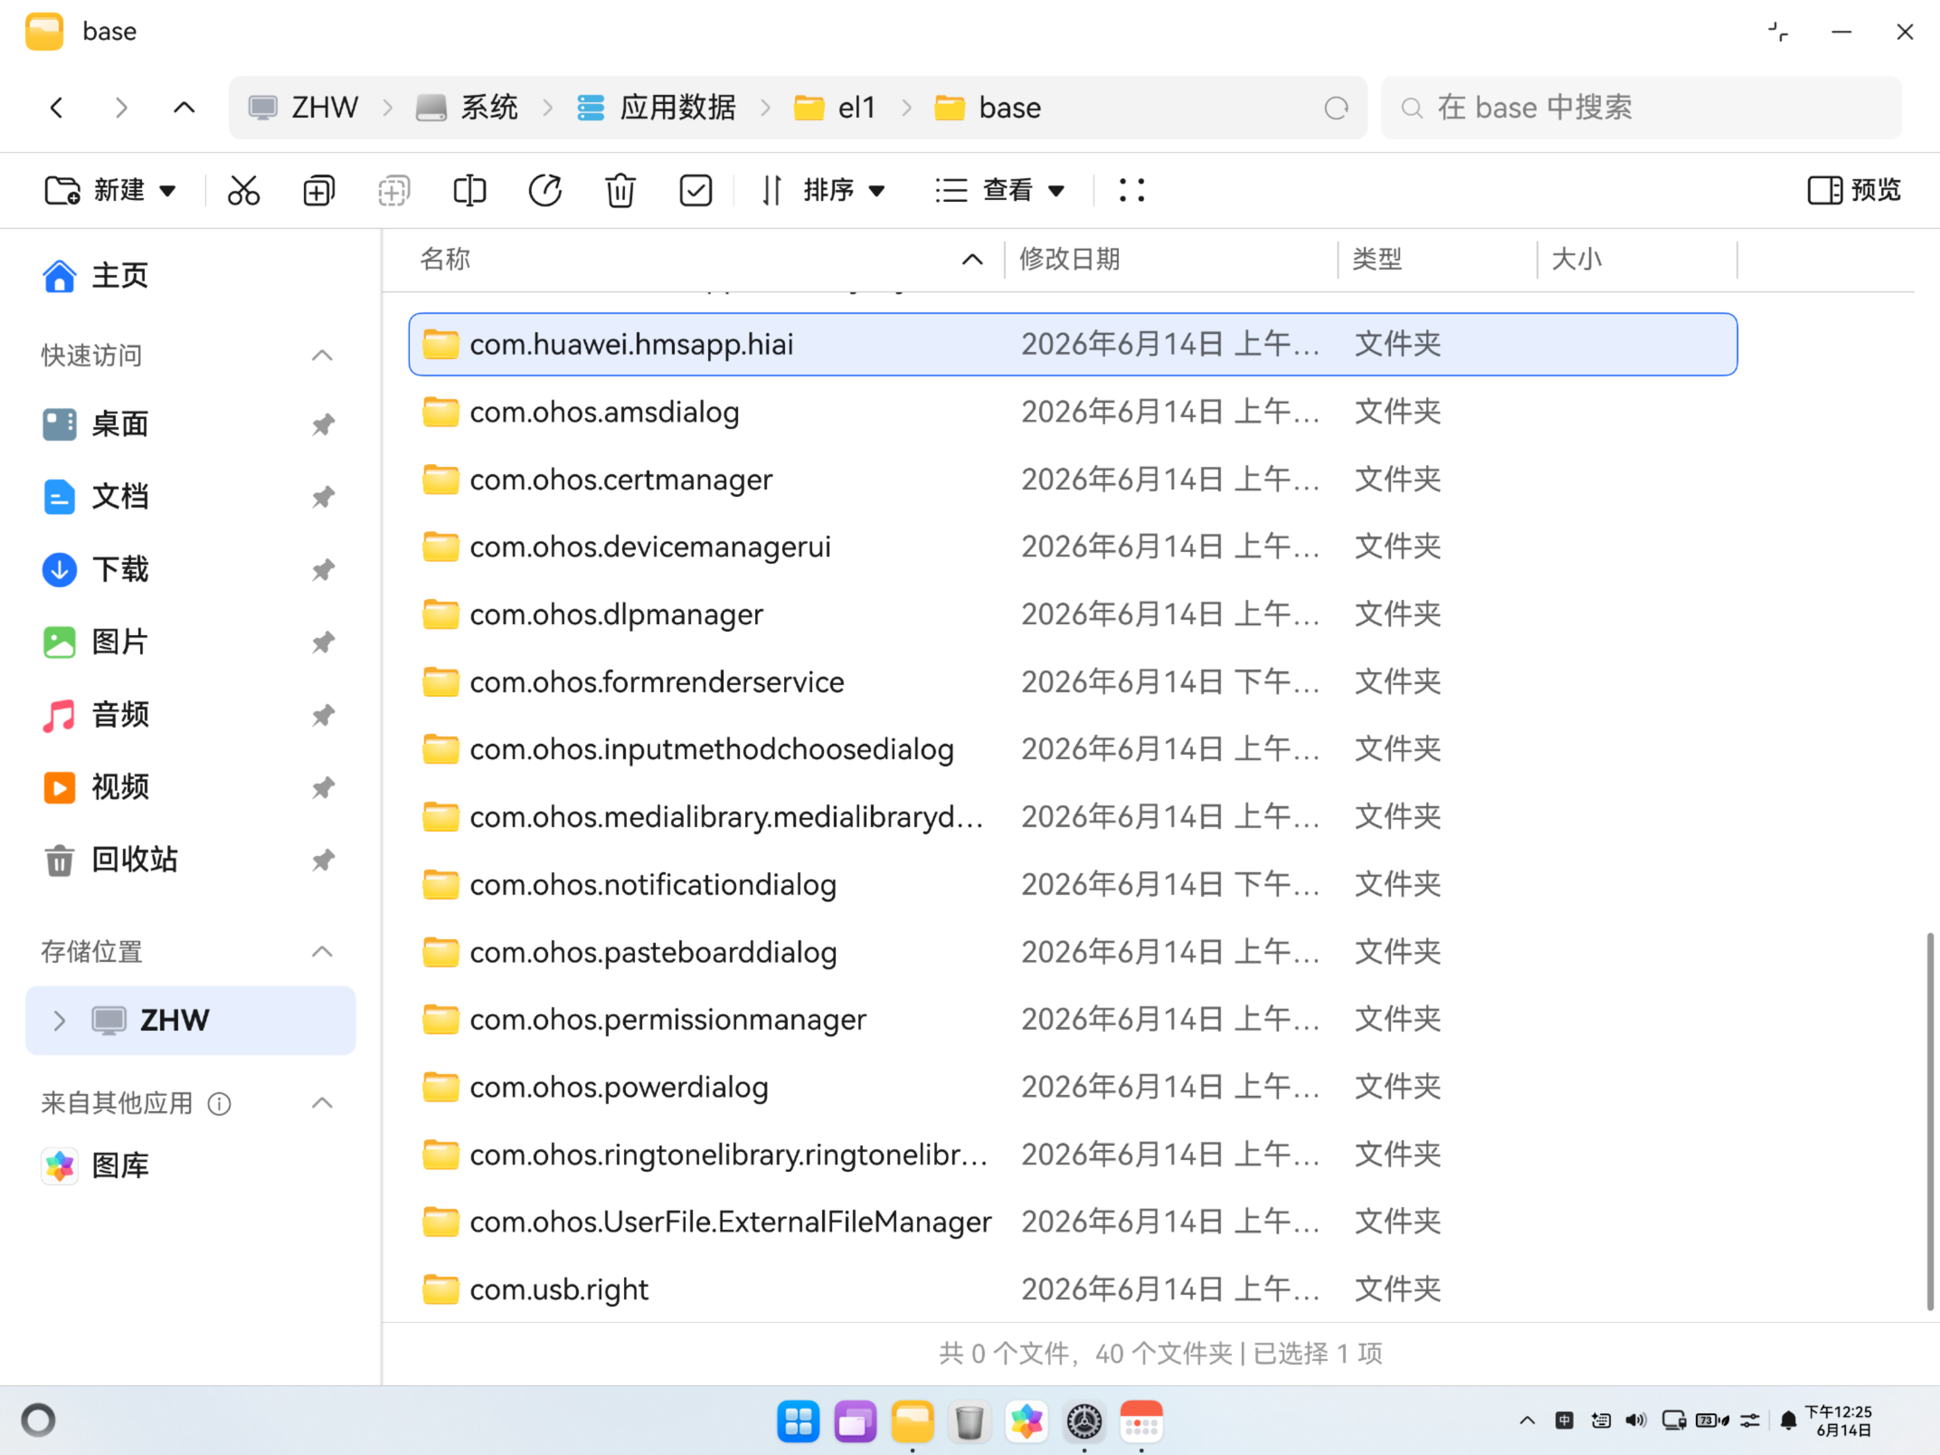Image resolution: width=1940 pixels, height=1455 pixels.
Task: Open the Calendar app in the dock
Action: coord(1141,1421)
